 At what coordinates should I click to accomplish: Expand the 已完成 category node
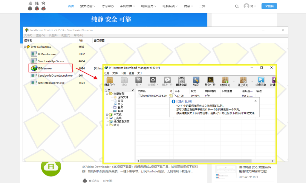pos(107,118)
